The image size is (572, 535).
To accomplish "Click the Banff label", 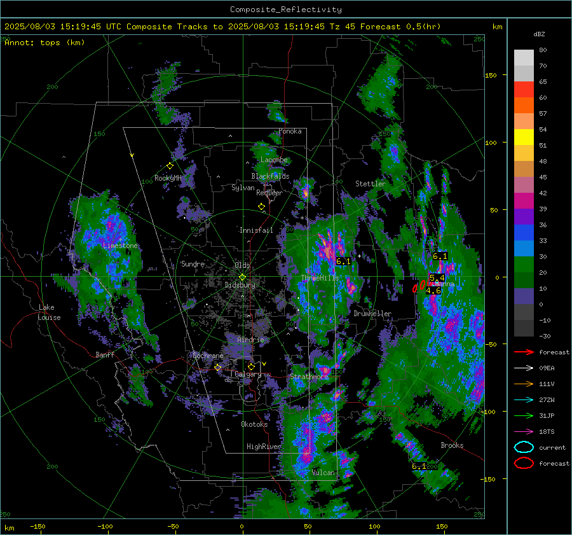I will [x=105, y=354].
